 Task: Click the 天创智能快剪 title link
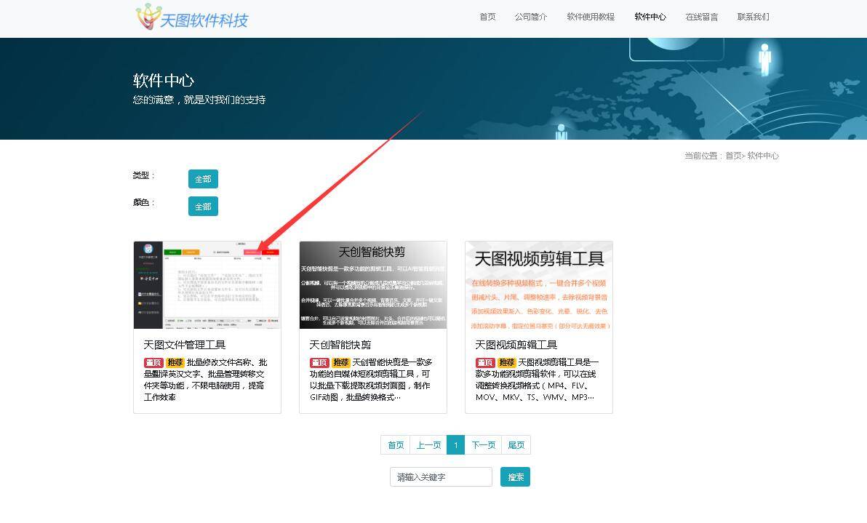click(x=340, y=345)
